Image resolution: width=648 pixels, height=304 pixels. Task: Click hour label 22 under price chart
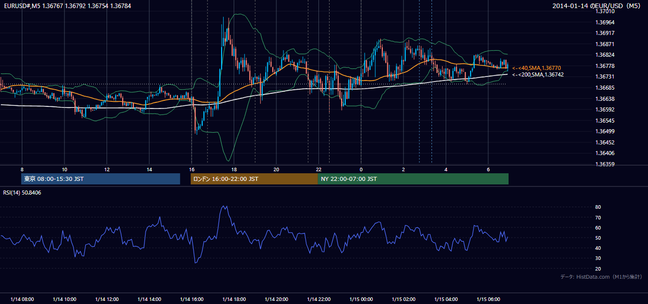[x=318, y=169]
